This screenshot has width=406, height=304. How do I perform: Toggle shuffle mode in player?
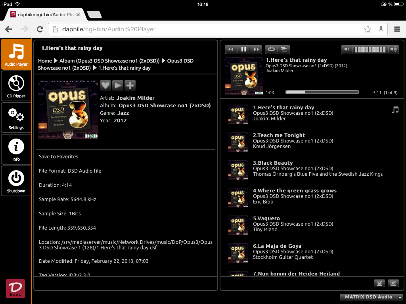284,49
